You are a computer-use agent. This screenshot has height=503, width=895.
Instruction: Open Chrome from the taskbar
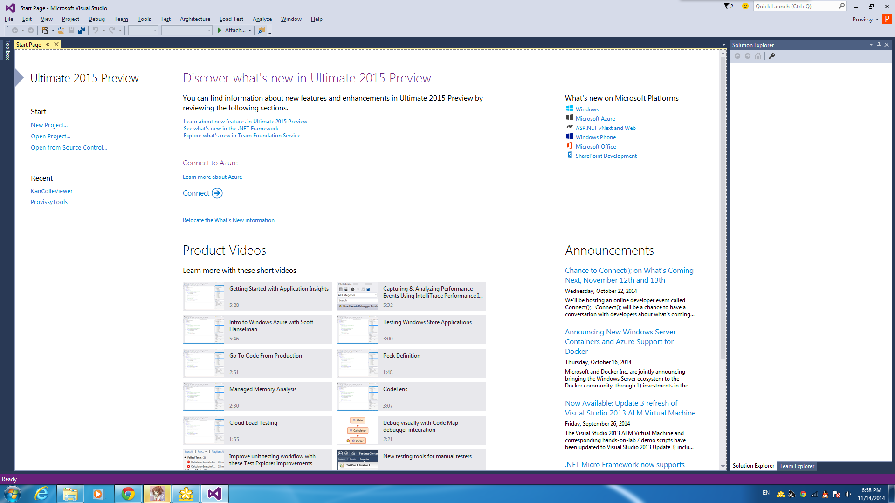(x=128, y=494)
